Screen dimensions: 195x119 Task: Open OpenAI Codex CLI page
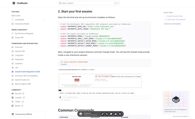pyautogui.click(x=22, y=80)
